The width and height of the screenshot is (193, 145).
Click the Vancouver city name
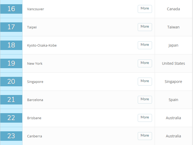(x=35, y=9)
